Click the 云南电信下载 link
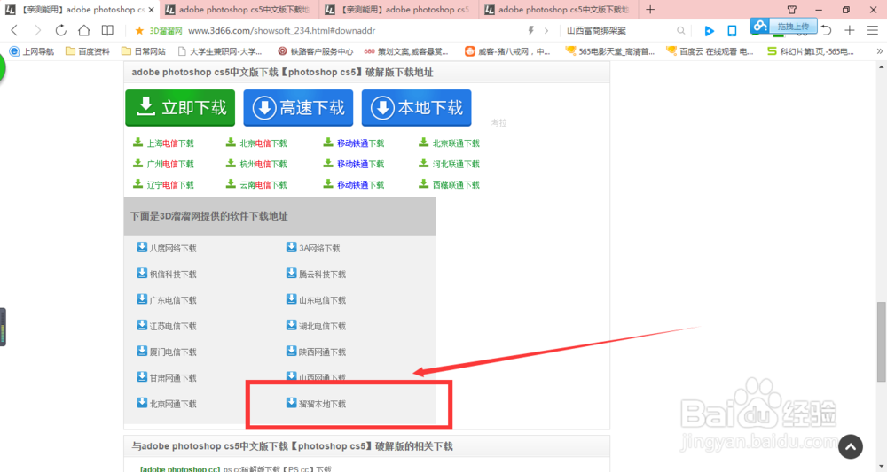The height and width of the screenshot is (472, 887). [263, 184]
